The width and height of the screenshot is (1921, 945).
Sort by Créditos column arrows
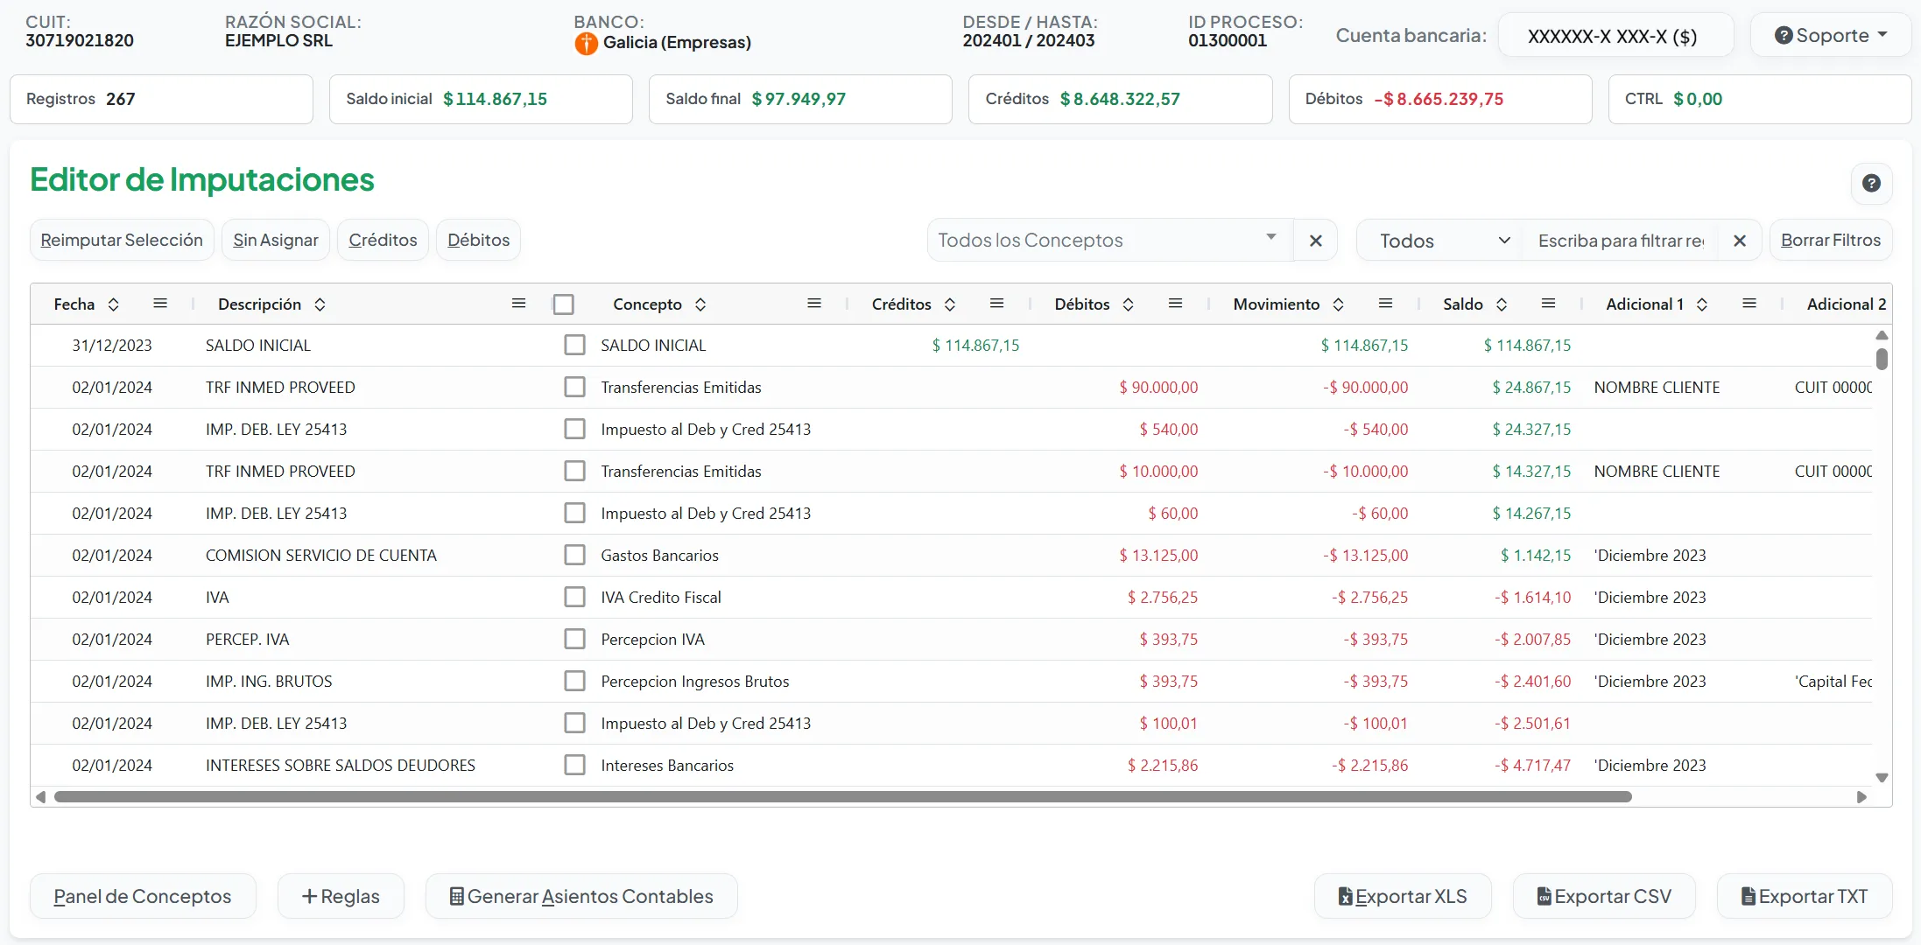950,304
